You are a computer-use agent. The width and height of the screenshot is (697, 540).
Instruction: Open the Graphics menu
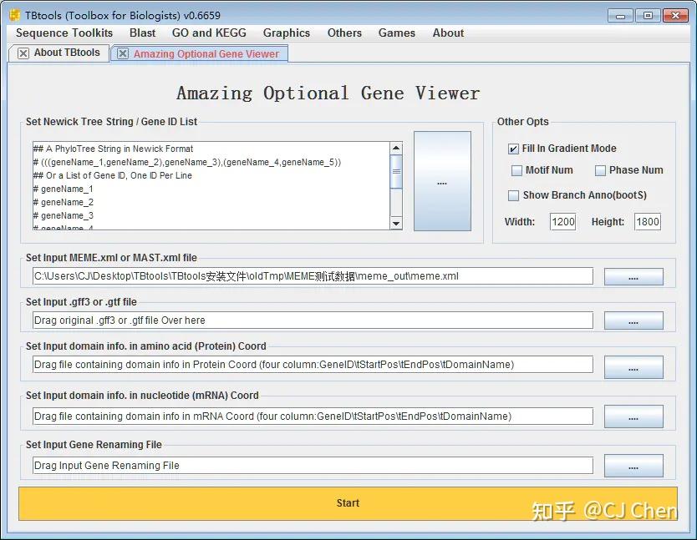[287, 33]
